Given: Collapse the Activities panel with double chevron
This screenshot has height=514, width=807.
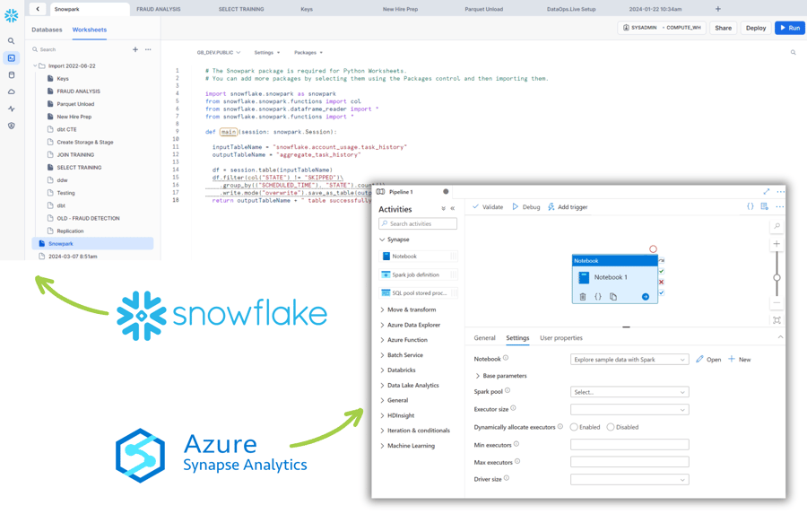Looking at the screenshot, I should (x=453, y=209).
